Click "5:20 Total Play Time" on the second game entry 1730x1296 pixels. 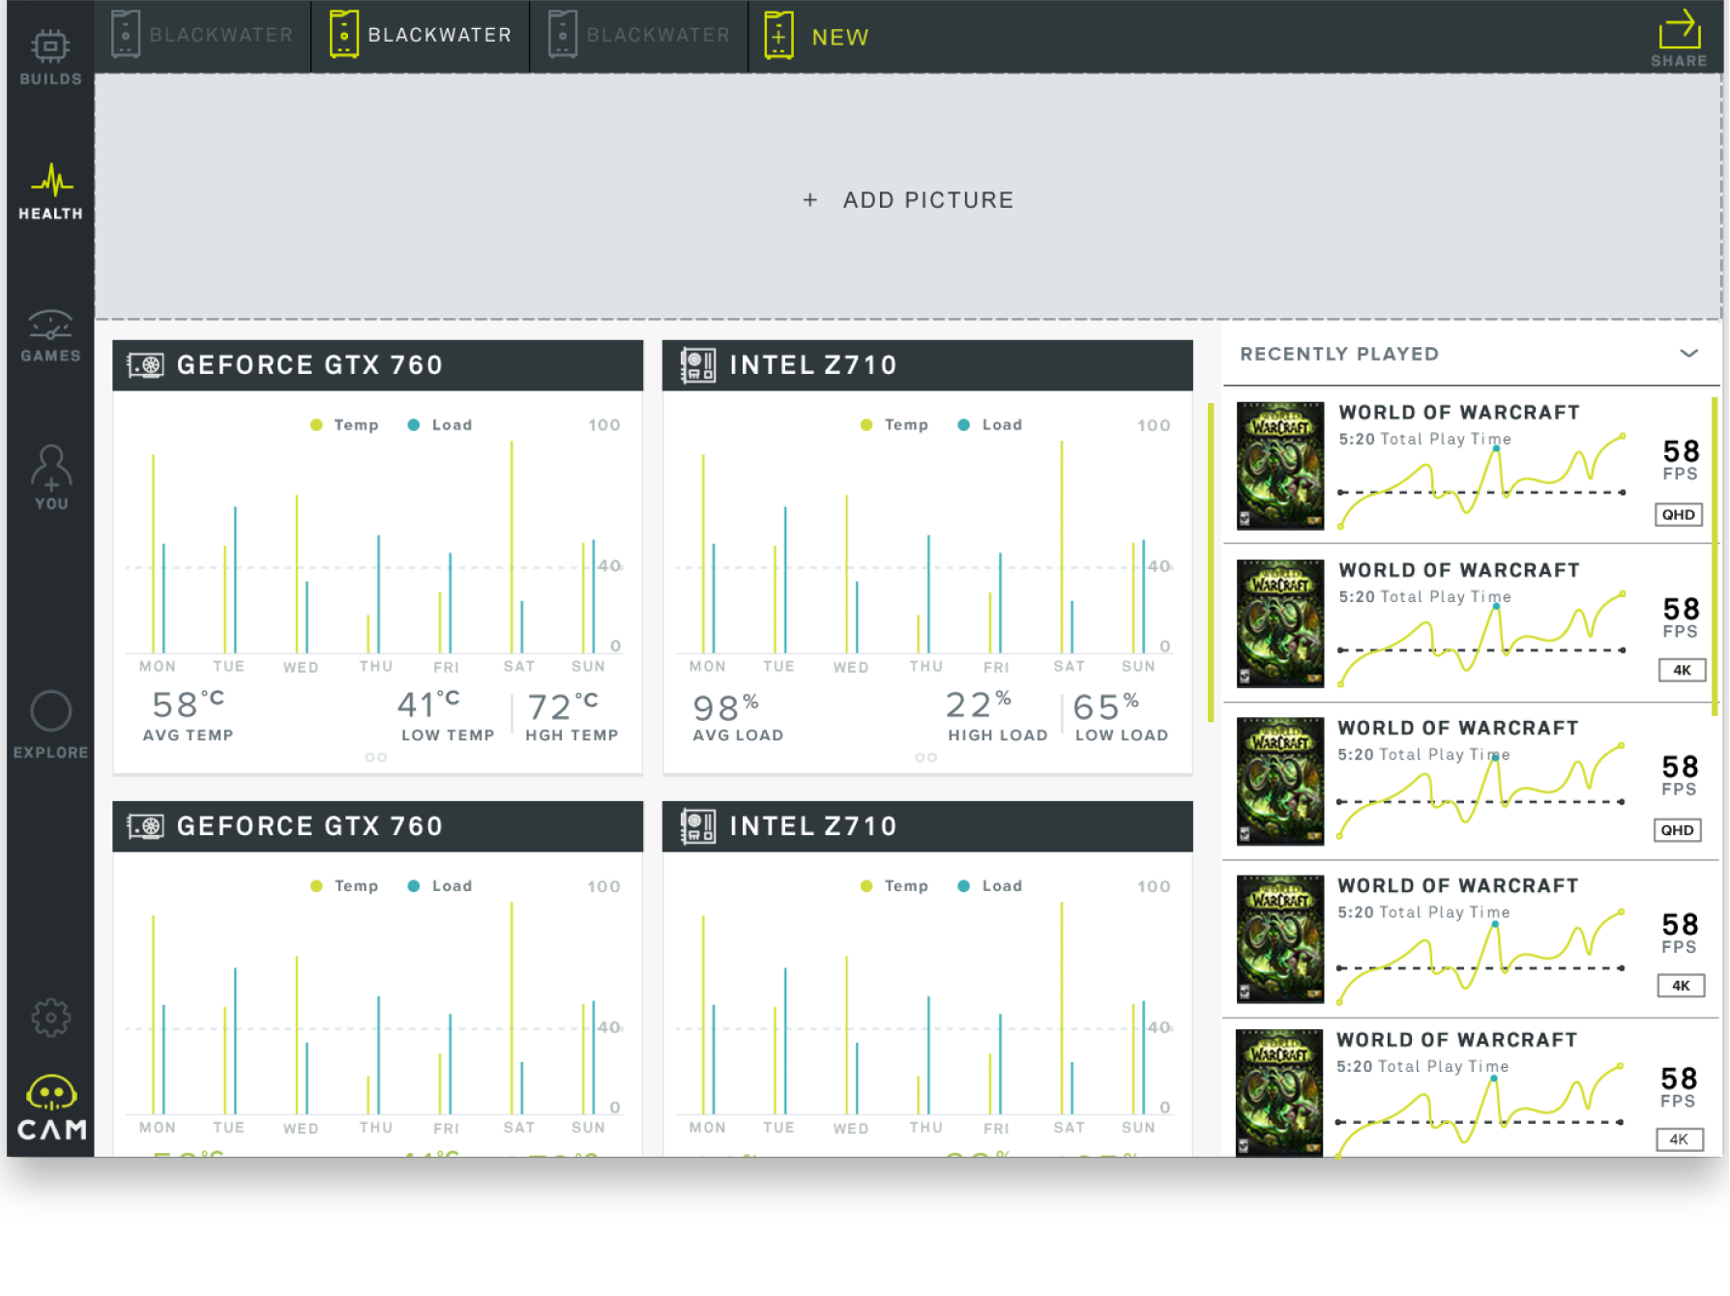coord(1424,597)
